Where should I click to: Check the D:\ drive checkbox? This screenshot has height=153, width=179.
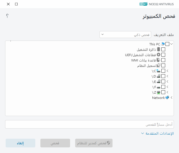coord(163,76)
